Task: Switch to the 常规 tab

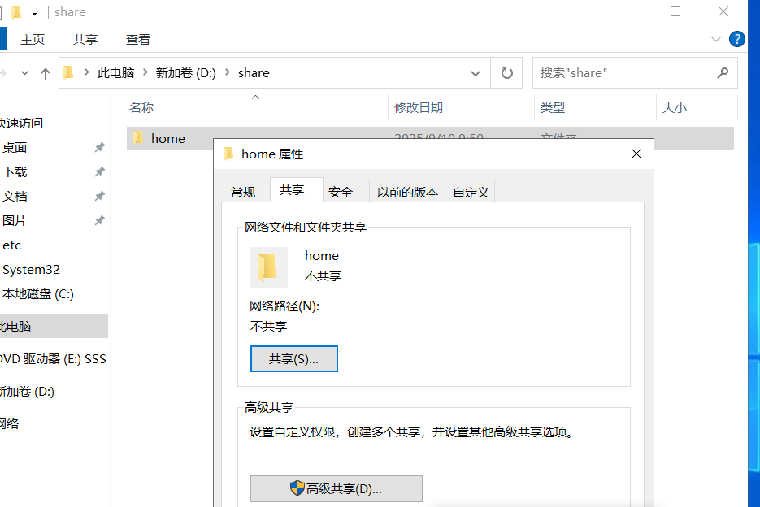Action: pos(243,192)
